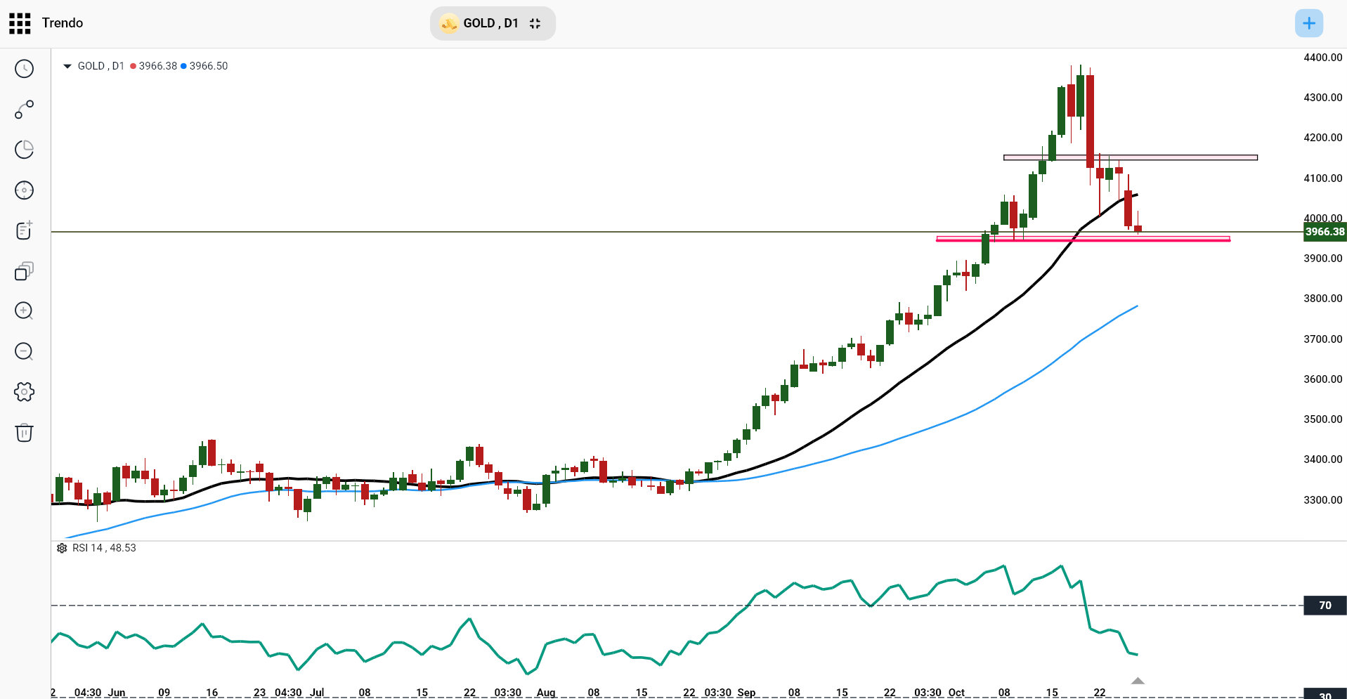Toggle fullscreen mode on the GOLD symbol pill
This screenshot has width=1347, height=699.
535,23
